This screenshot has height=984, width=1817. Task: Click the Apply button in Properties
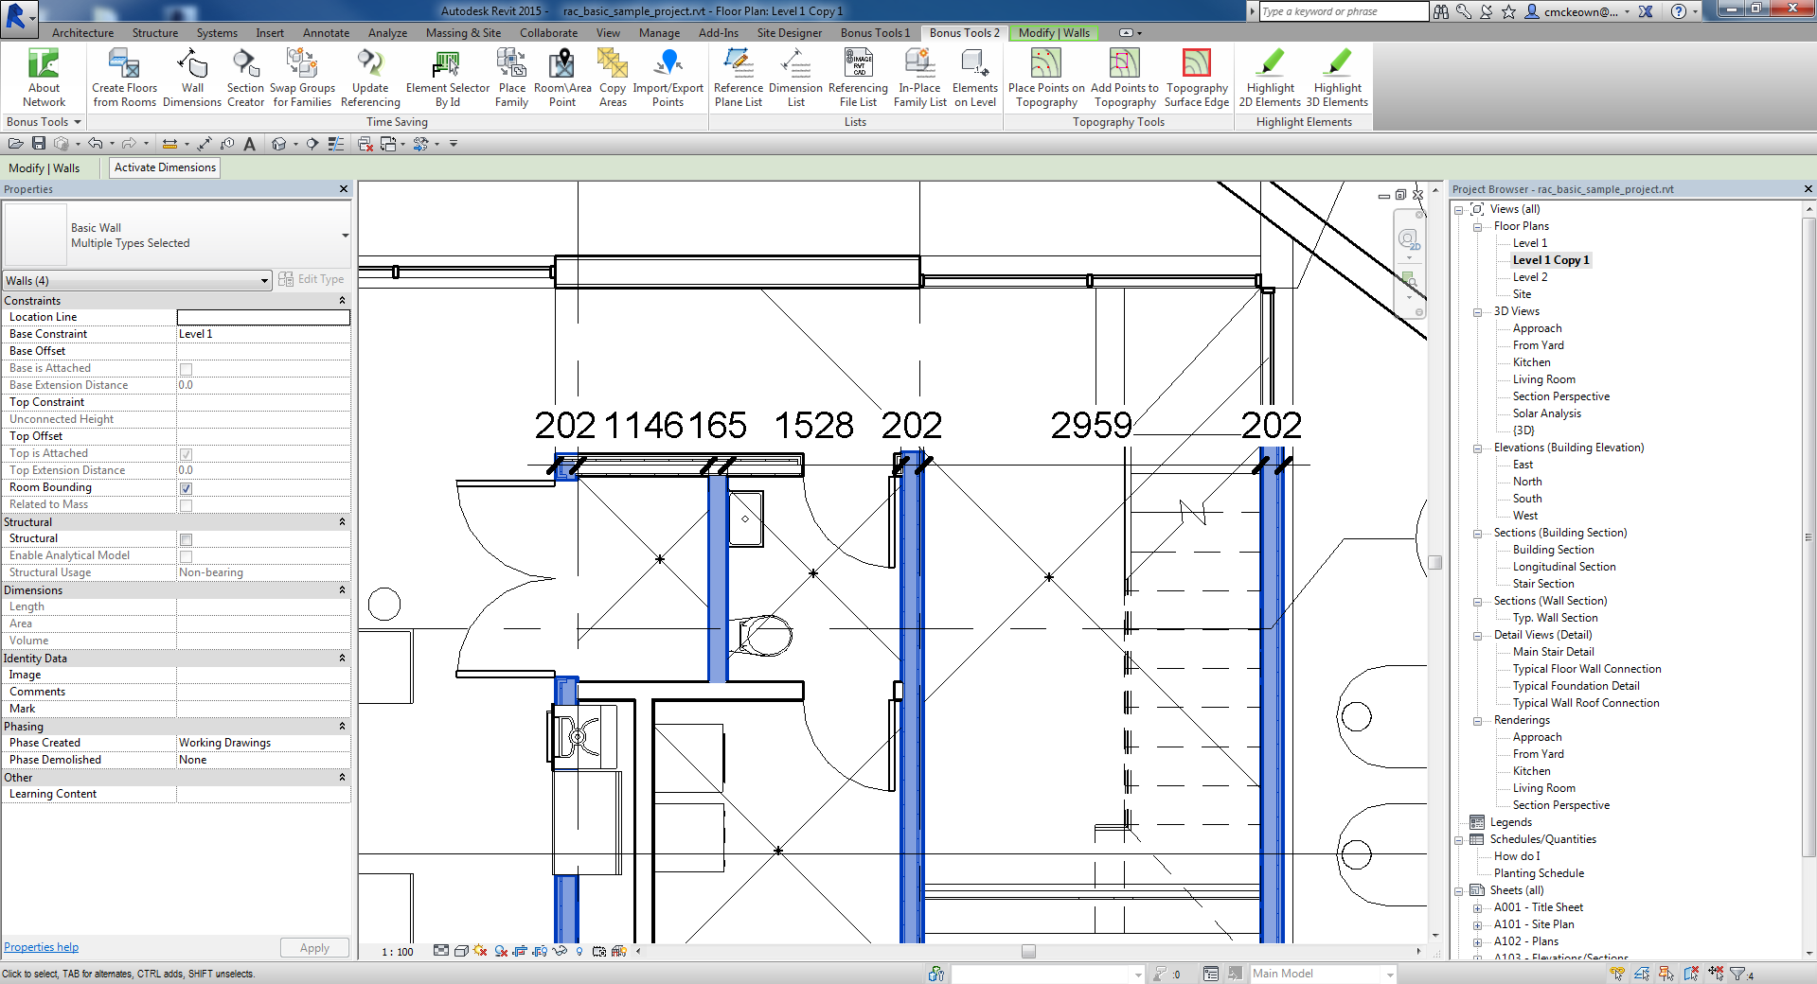pos(314,947)
